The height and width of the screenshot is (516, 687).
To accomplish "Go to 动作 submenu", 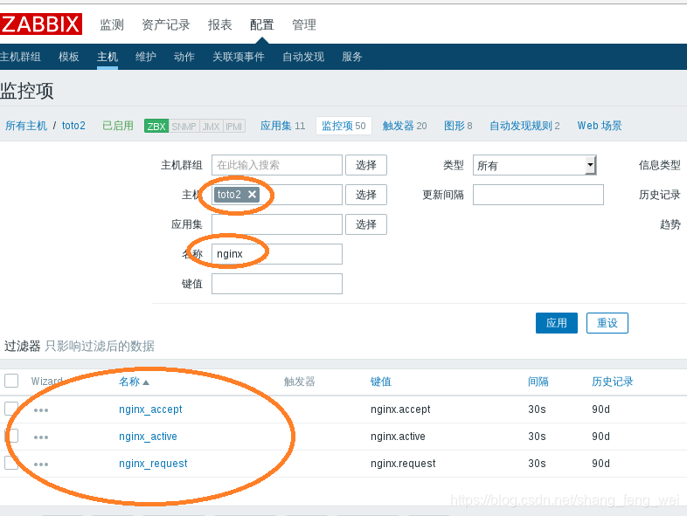I will [x=184, y=57].
